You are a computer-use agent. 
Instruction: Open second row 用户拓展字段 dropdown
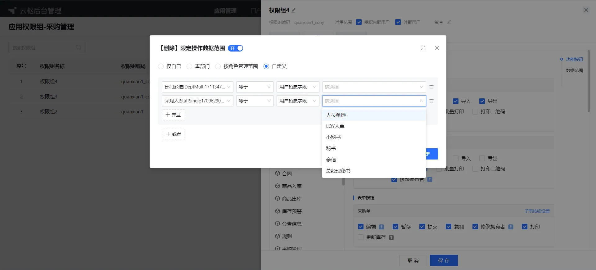click(x=298, y=101)
